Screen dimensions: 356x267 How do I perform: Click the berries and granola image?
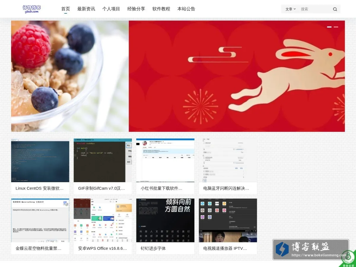(70, 76)
